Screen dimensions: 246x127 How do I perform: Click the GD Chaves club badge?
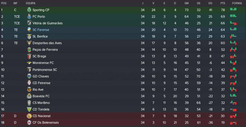coord(29,76)
